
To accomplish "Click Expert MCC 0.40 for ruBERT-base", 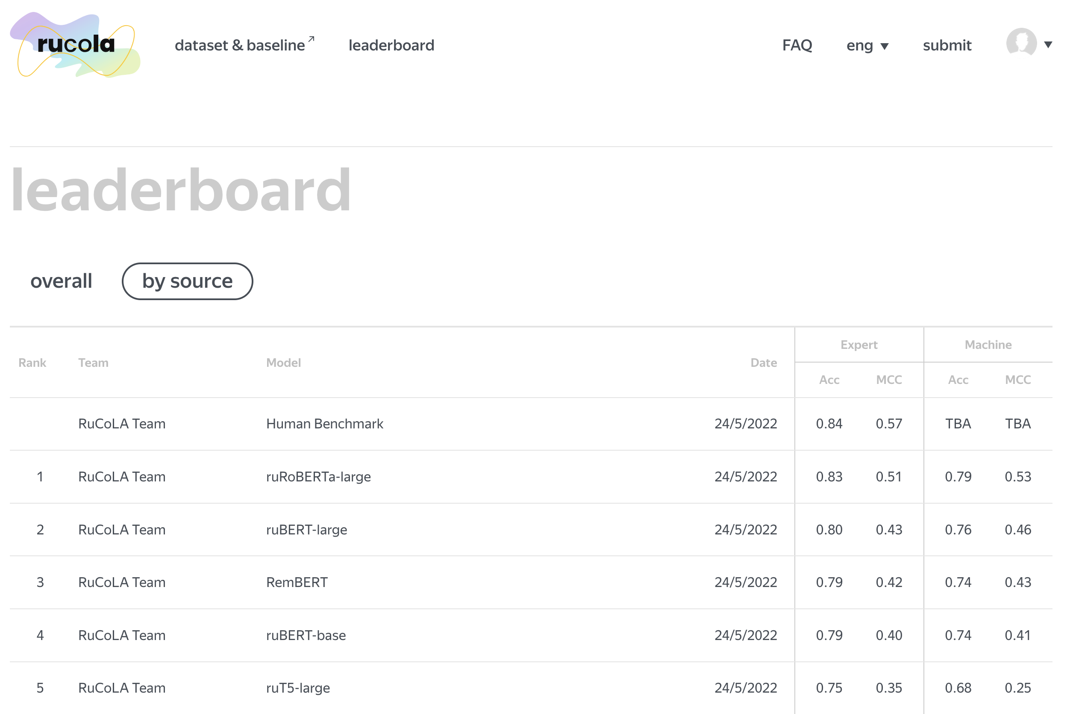I will pos(889,635).
